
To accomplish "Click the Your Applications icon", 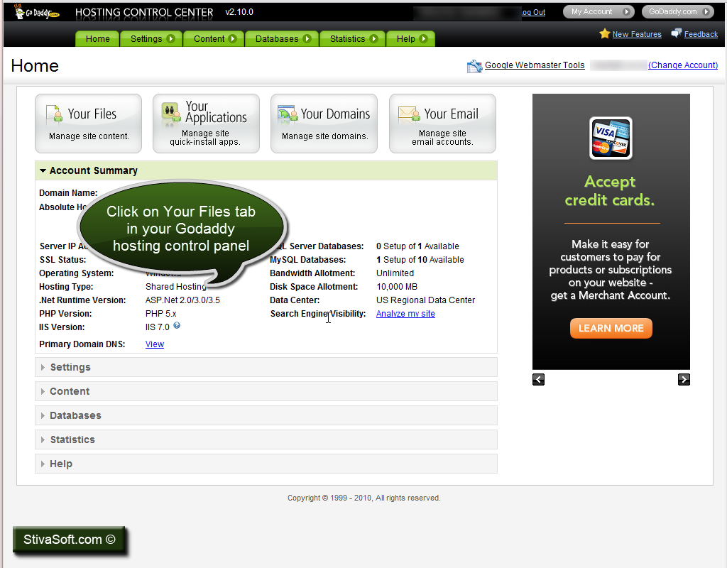I will pyautogui.click(x=171, y=111).
